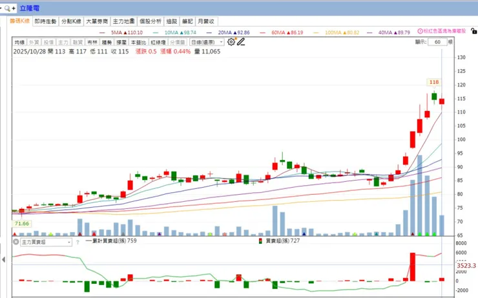Open the 日線(還原) period dropdown
This screenshot has height=298, width=478.
click(207, 42)
